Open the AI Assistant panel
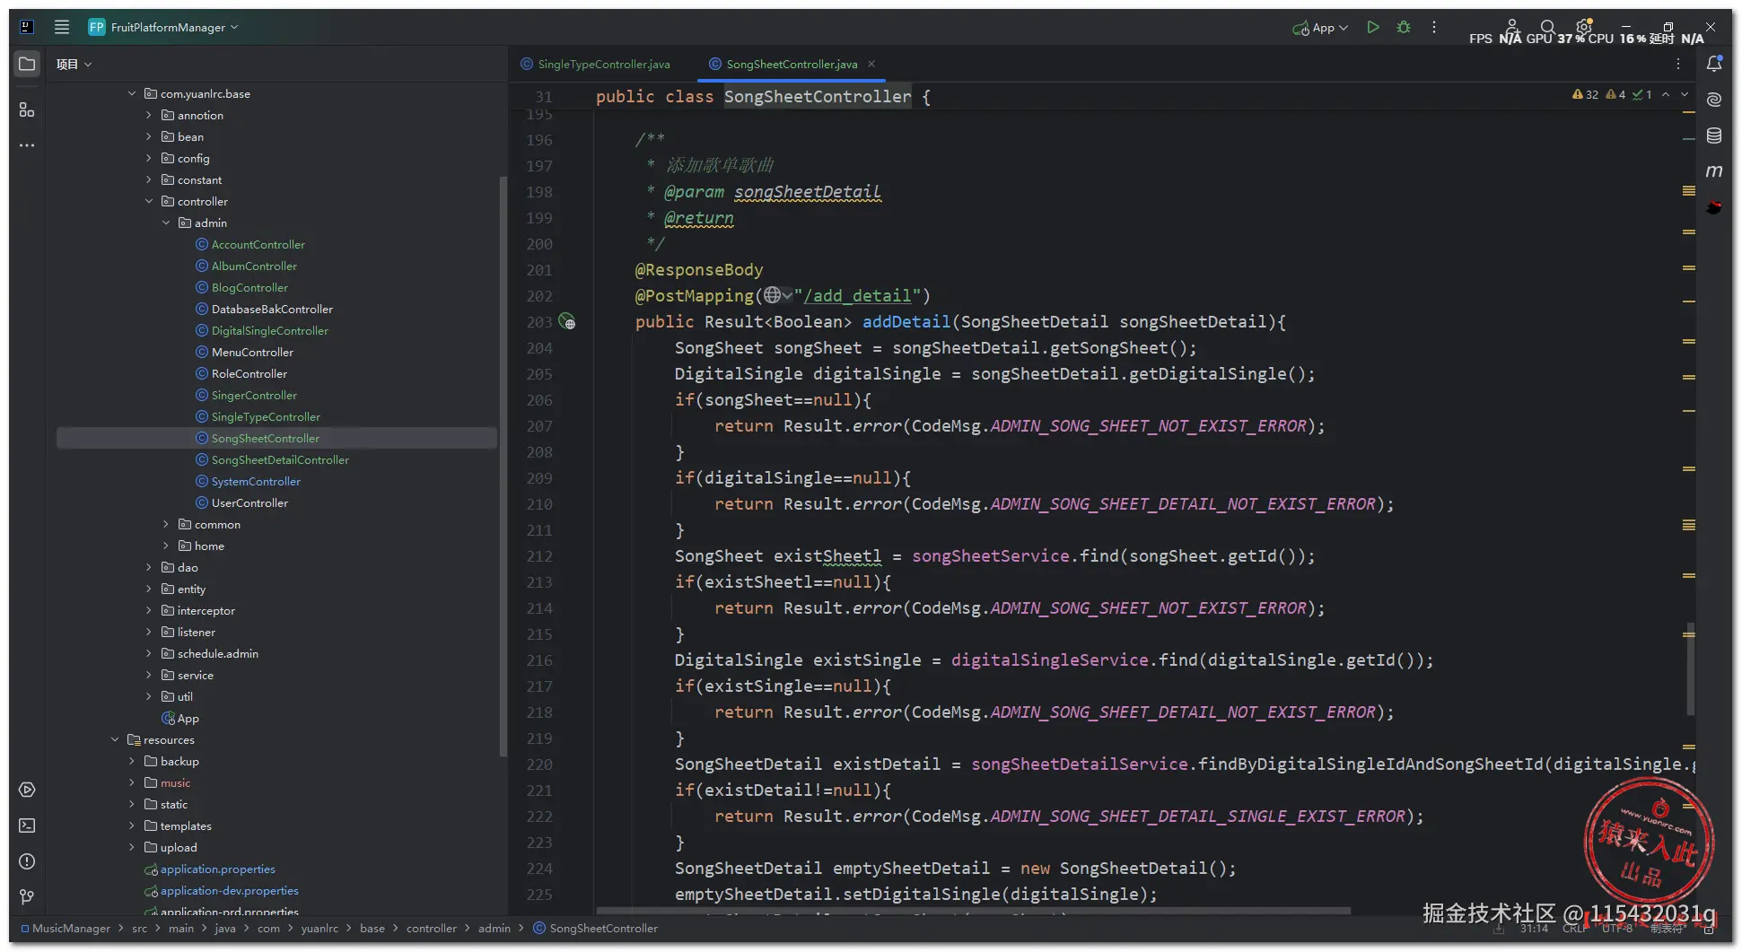 1714,100
